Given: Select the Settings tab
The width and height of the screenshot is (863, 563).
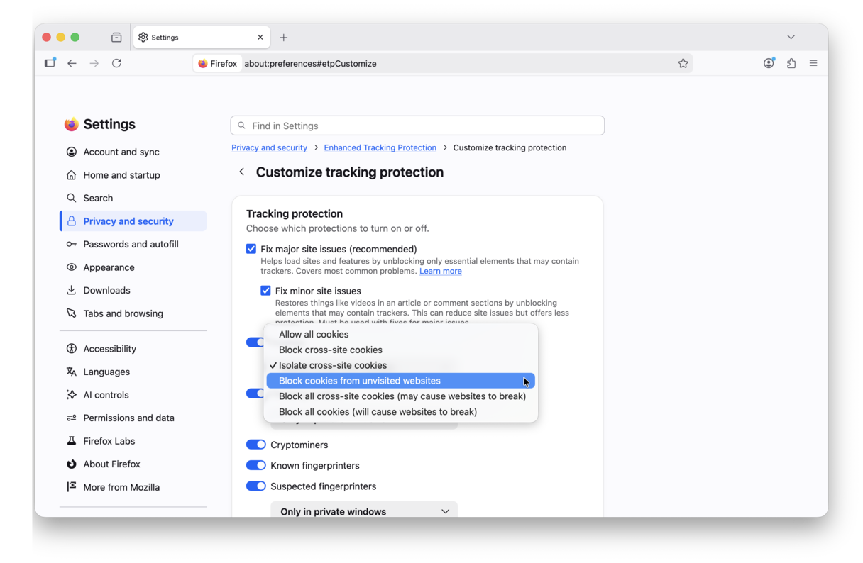Looking at the screenshot, I should pyautogui.click(x=202, y=37).
